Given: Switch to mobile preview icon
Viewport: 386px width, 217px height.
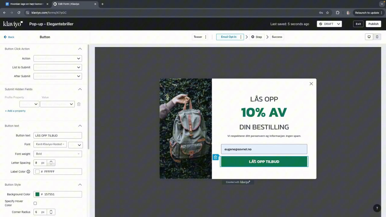Looking at the screenshot, I should (x=377, y=37).
